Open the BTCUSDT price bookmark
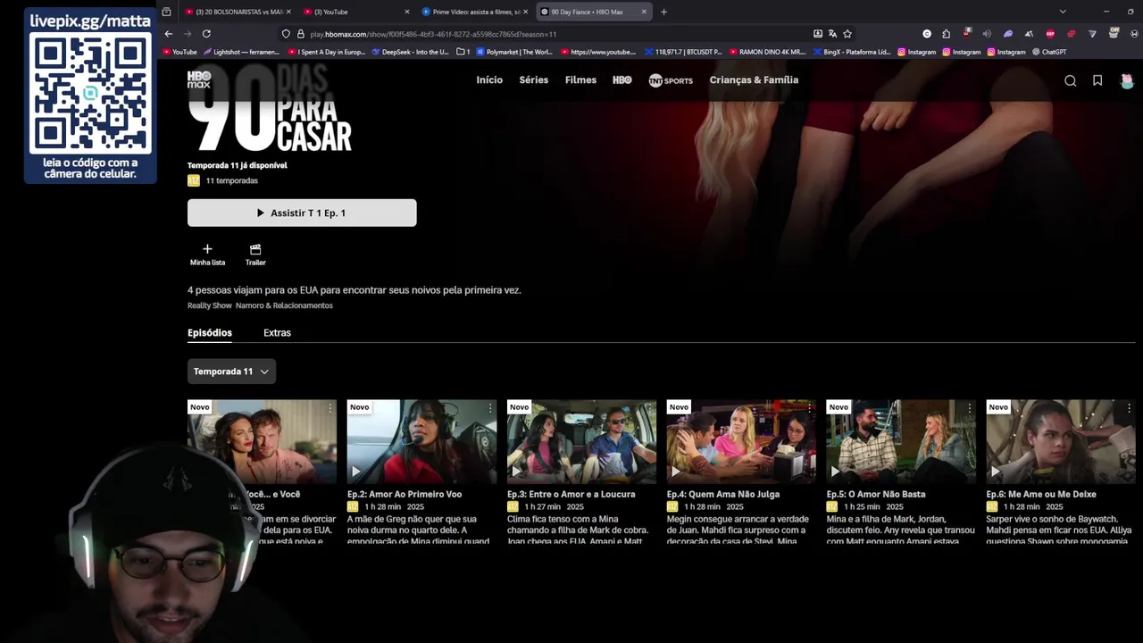1143x643 pixels. tap(683, 52)
